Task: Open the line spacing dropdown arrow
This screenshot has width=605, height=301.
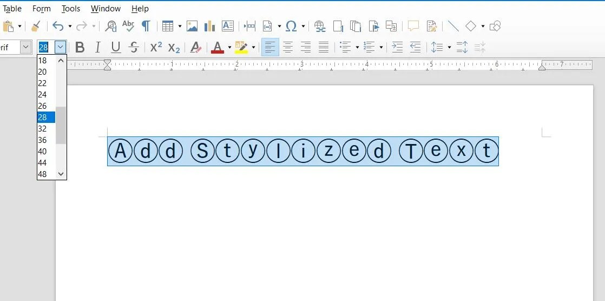Action: click(449, 48)
